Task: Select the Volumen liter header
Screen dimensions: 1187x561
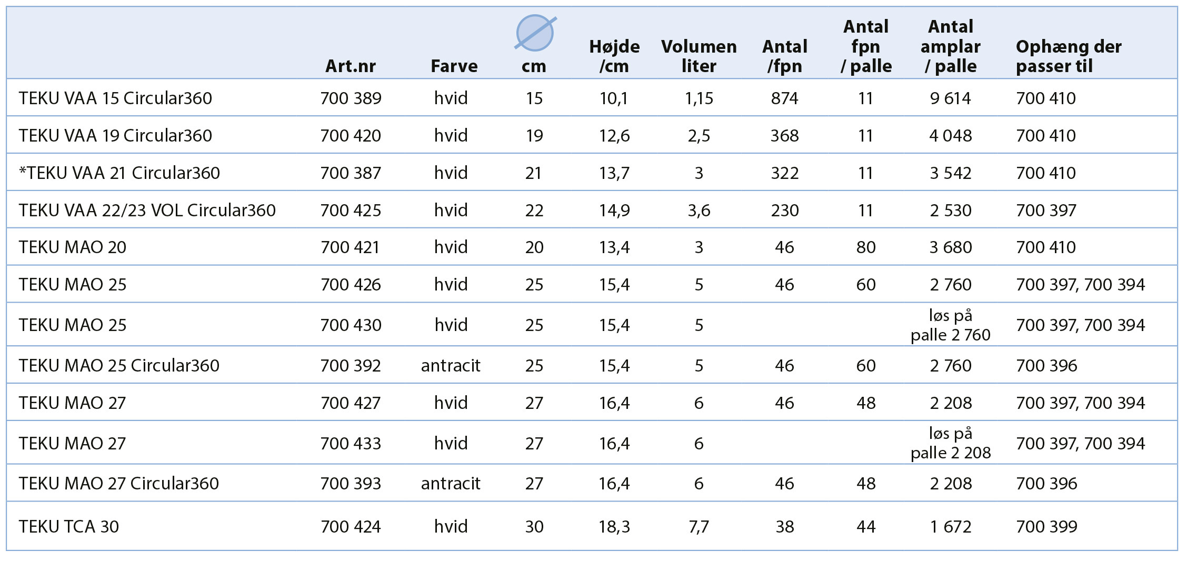Action: [x=699, y=56]
